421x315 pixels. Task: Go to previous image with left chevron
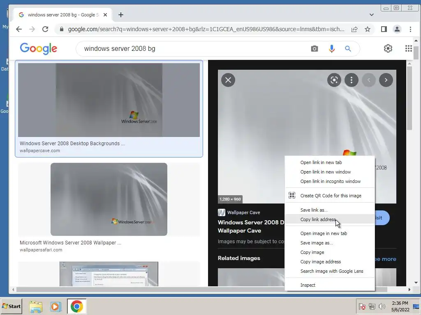(369, 80)
